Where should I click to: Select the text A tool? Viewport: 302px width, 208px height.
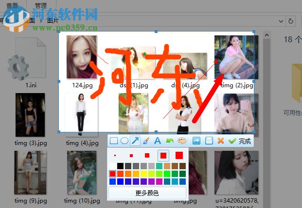pyautogui.click(x=158, y=141)
